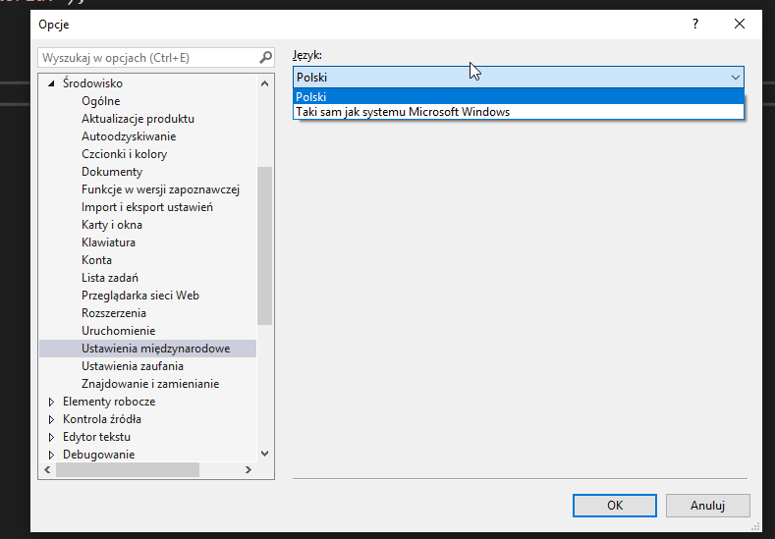
Task: Click the Edytor tekstu label
Action: coord(96,437)
